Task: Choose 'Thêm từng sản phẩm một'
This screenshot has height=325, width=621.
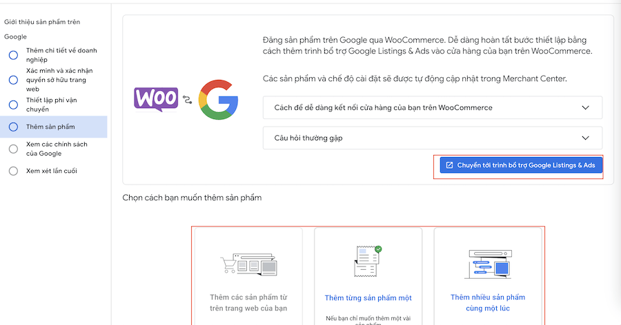Action: 368,297
